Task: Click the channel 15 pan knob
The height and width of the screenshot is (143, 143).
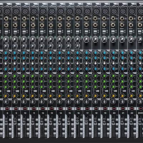Action: [x=68, y=102]
